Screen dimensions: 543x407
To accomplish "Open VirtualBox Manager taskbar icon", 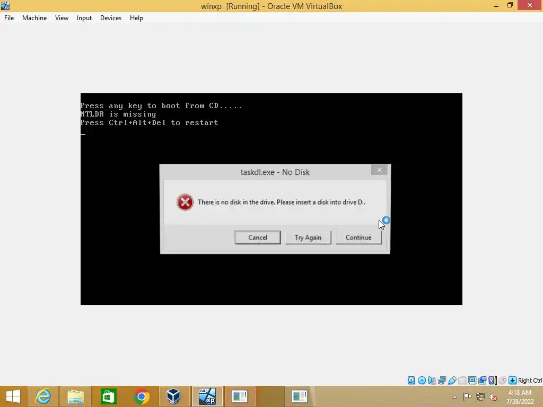I will pyautogui.click(x=174, y=396).
